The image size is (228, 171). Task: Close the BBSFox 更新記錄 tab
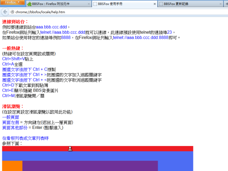pyautogui.click(x=220, y=4)
